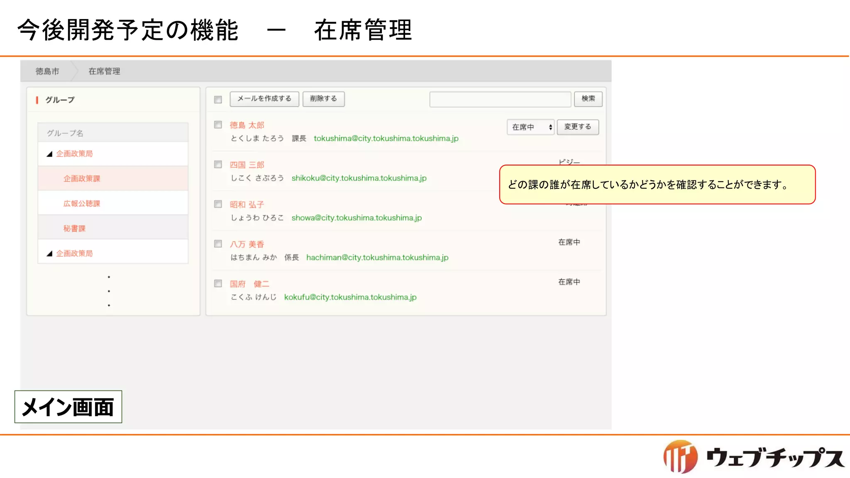Viewport: 850px width, 478px height.
Task: Toggle the select-all checkbox in the toolbar
Action: click(218, 100)
